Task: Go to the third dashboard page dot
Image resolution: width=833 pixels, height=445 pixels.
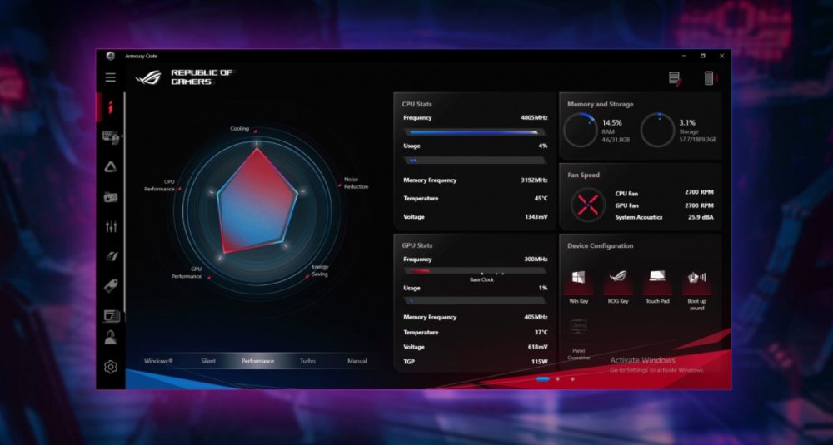Action: coord(573,379)
